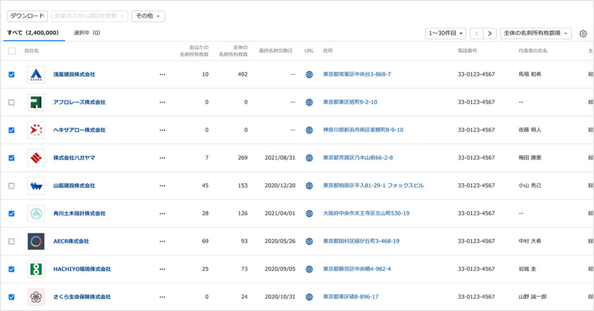
Task: Toggle the select-all checkbox in header
Action: 12,51
